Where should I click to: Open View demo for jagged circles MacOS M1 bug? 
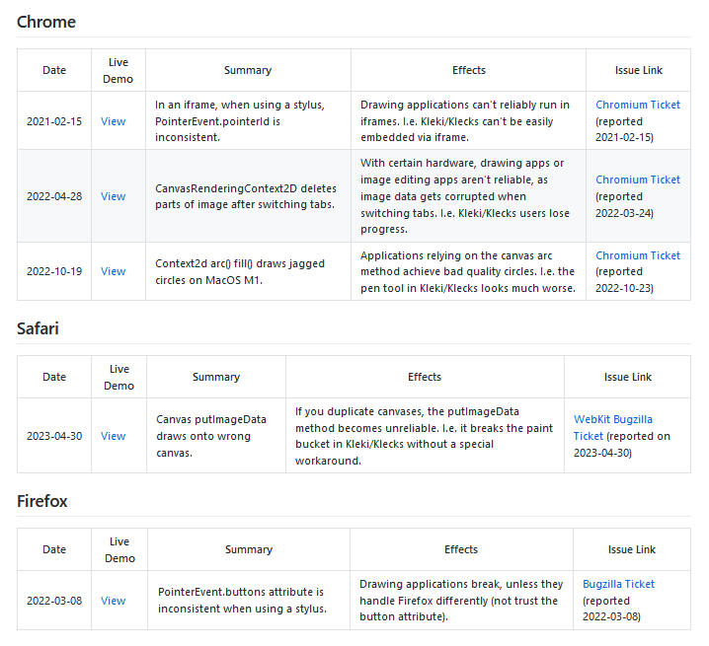(113, 271)
